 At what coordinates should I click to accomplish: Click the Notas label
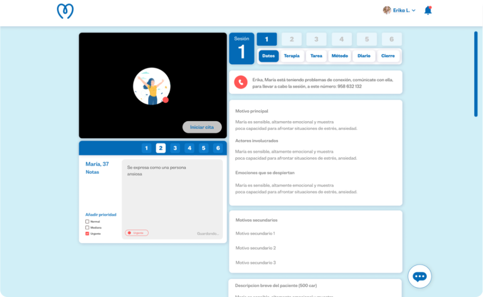[92, 172]
